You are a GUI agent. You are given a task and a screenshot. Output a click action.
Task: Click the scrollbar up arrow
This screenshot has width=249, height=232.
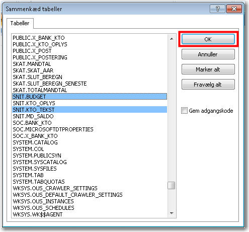coord(172,39)
